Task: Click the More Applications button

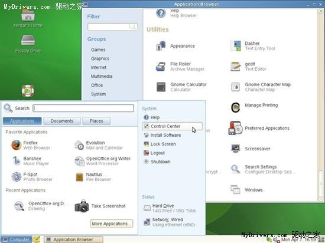Action: coord(112,224)
